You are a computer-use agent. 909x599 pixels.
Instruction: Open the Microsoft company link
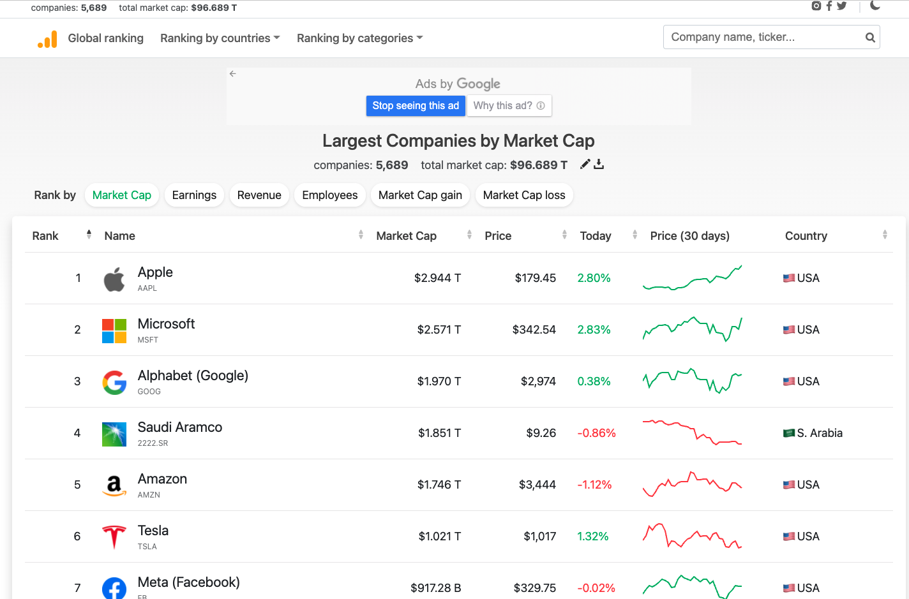pyautogui.click(x=166, y=324)
